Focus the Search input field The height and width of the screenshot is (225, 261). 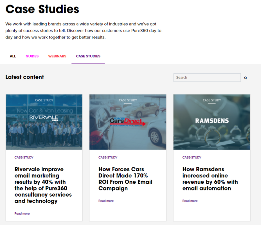click(x=207, y=78)
